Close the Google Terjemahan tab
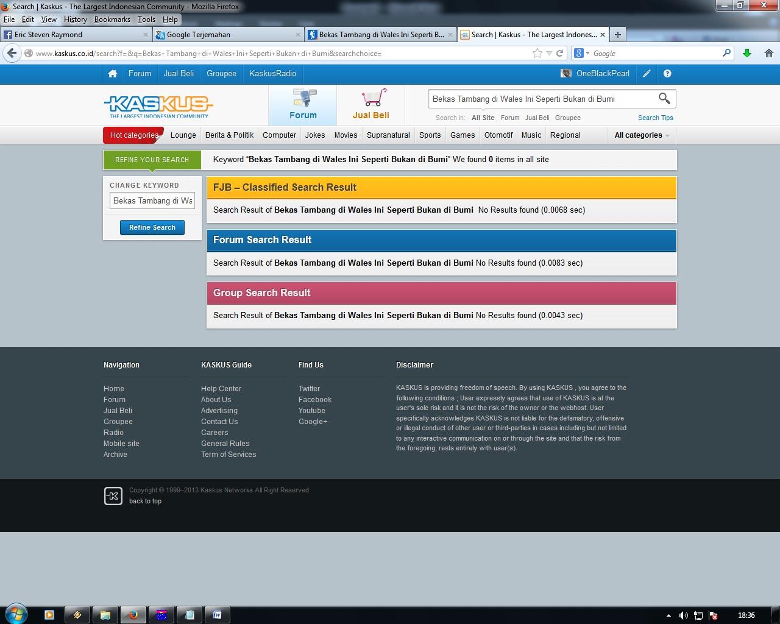780x624 pixels. (298, 35)
